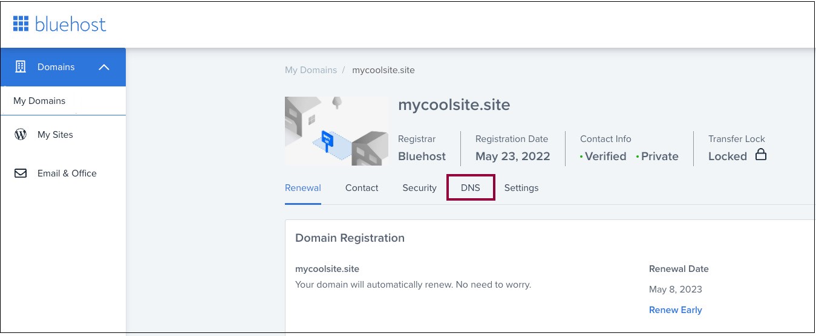Click the Email & Office envelope icon
The height and width of the screenshot is (336, 816).
[21, 173]
